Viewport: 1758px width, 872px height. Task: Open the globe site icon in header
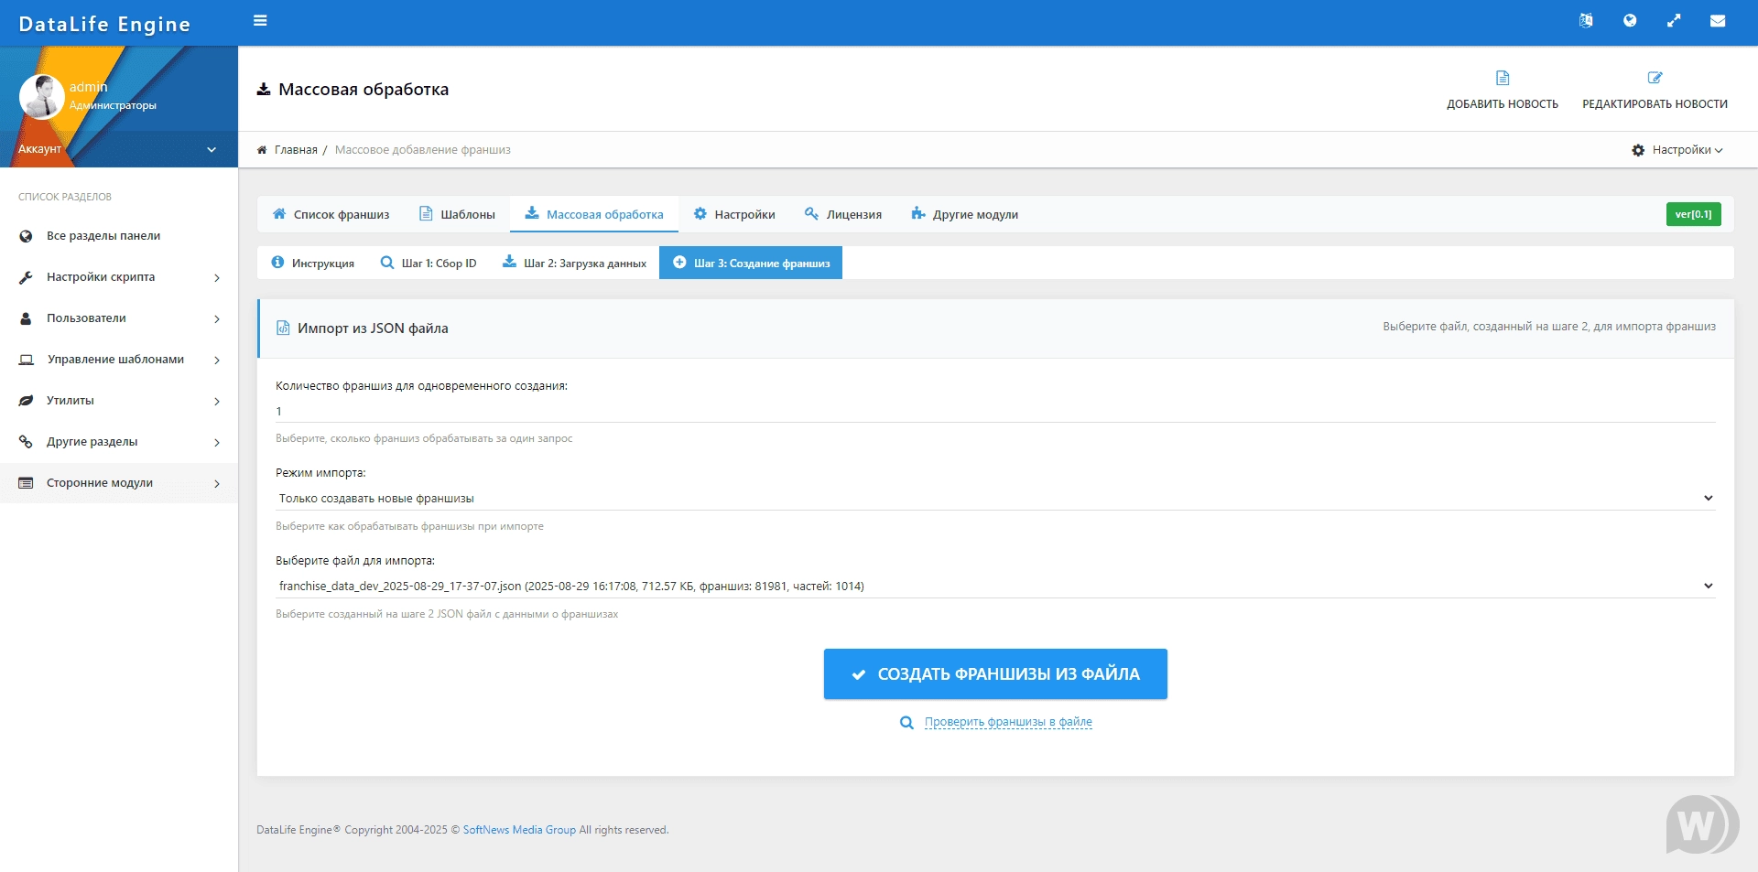(1630, 21)
